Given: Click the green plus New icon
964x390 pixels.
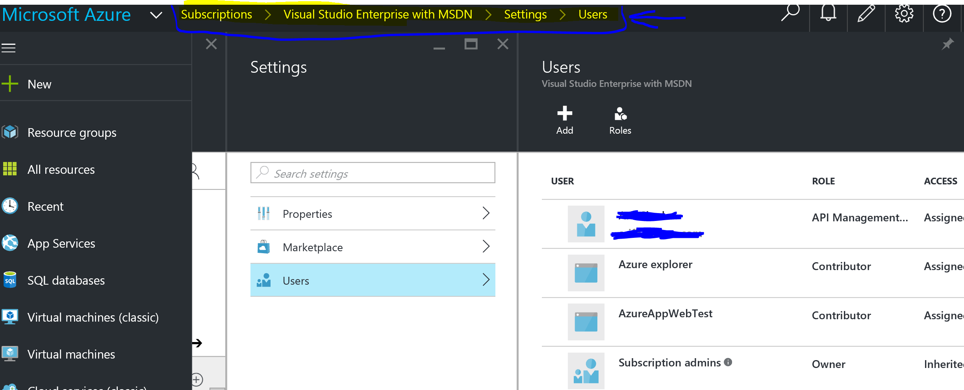Looking at the screenshot, I should (10, 84).
